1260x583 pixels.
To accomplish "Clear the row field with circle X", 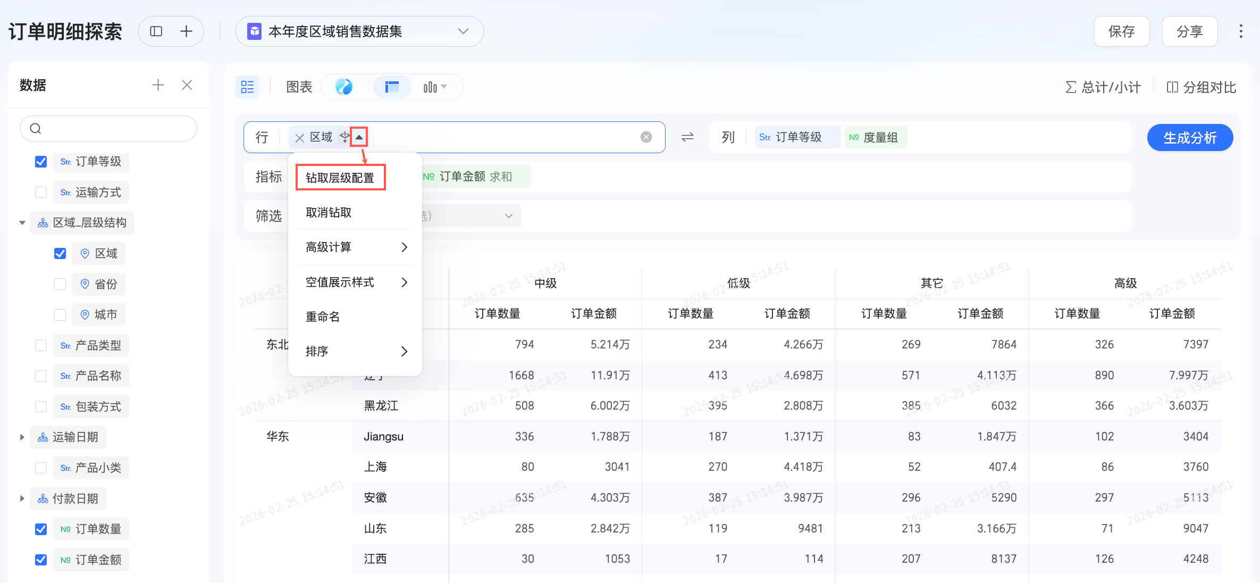I will [x=646, y=137].
